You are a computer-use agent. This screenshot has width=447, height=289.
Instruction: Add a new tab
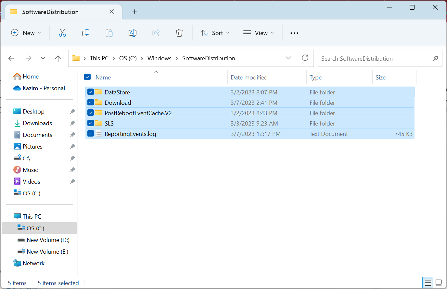click(134, 12)
